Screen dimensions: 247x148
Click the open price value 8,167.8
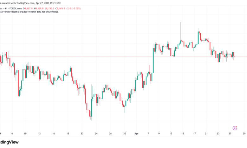28,9
